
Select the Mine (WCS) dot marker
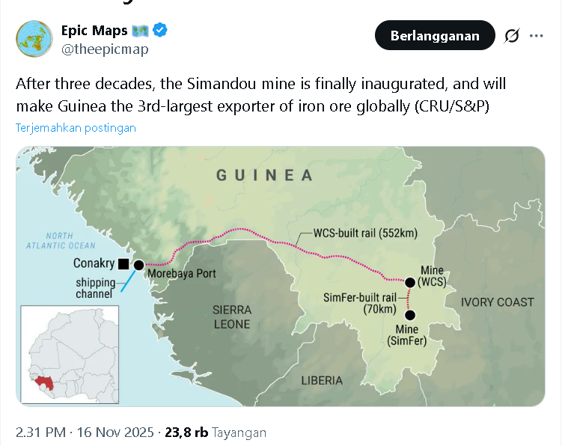point(410,282)
